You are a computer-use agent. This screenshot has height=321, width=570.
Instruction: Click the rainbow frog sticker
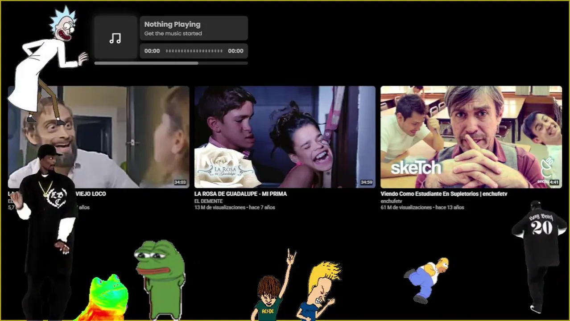104,298
